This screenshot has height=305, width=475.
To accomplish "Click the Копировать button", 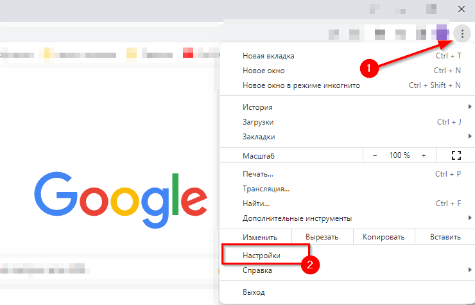I will [x=383, y=237].
